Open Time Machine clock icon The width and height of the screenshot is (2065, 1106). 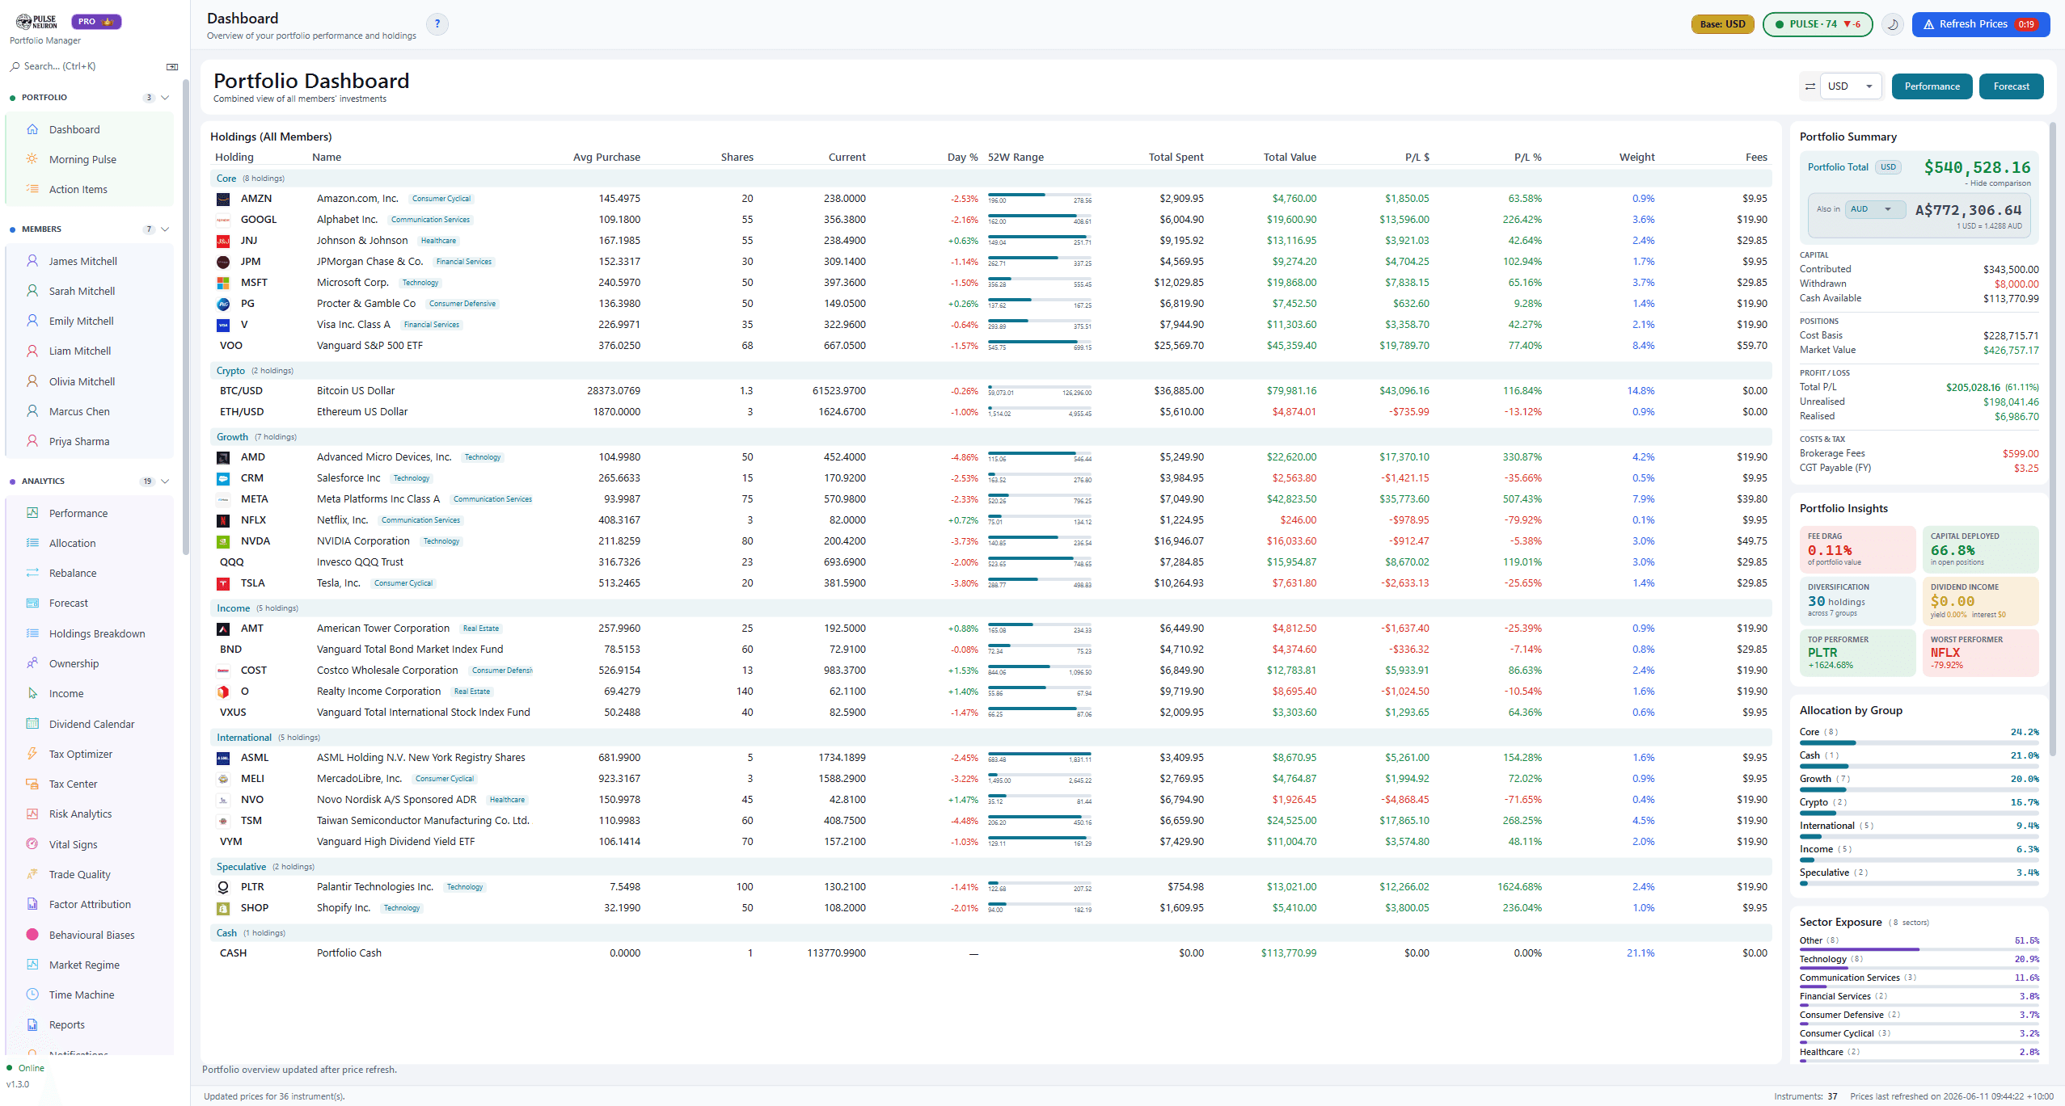(32, 995)
